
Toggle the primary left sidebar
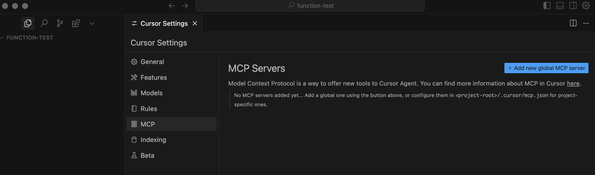click(547, 5)
